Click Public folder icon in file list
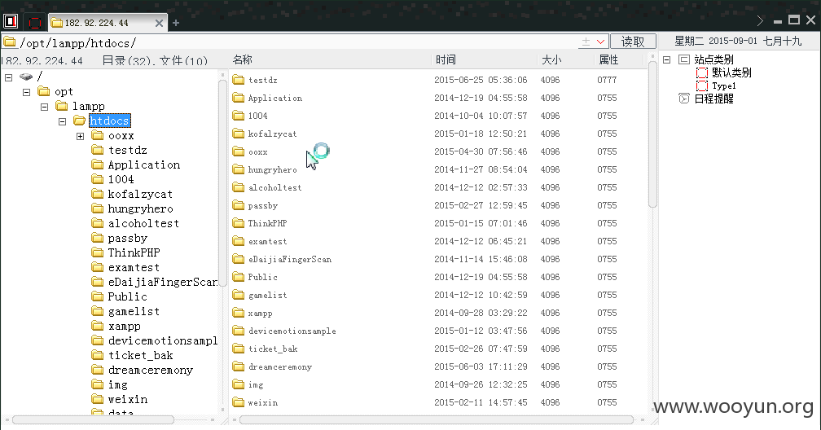Screen dimensions: 821x430 click(238, 277)
